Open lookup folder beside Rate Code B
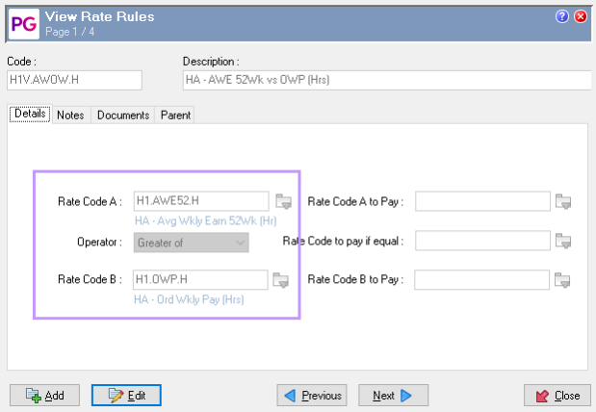This screenshot has height=412, width=596. 282,280
